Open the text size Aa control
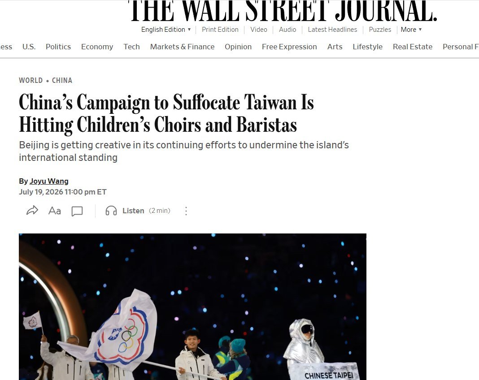Image resolution: width=479 pixels, height=380 pixels. [x=55, y=211]
